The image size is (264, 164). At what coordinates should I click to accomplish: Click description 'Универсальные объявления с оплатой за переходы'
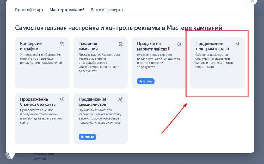click(41, 59)
